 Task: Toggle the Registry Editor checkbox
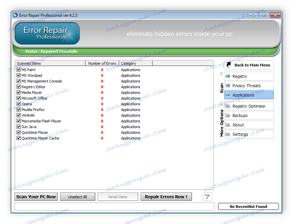(x=18, y=87)
